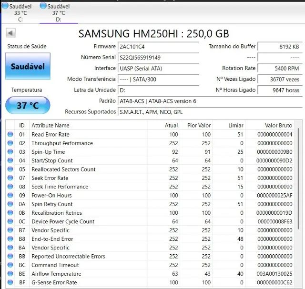Image resolution: width=305 pixels, height=289 pixels.
Task: Click raw value 003A00130025
Action: click(x=274, y=274)
